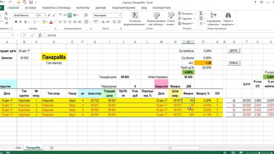Add new sheet with plus icon
This screenshot has height=154, width=274.
51,148
